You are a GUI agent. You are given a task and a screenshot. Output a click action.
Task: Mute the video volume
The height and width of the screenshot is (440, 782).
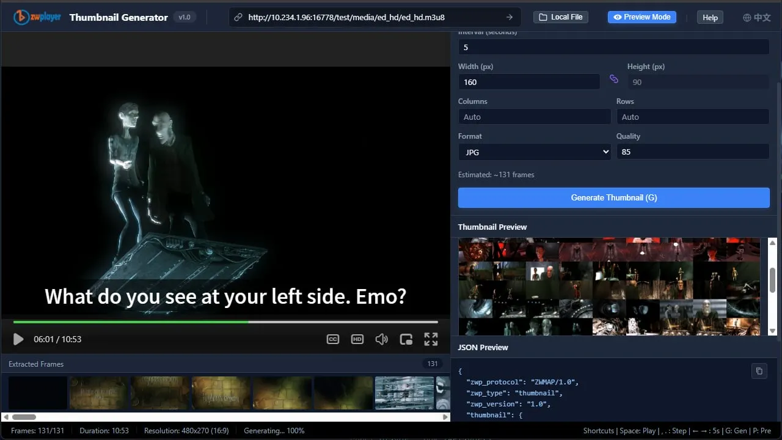click(x=382, y=339)
